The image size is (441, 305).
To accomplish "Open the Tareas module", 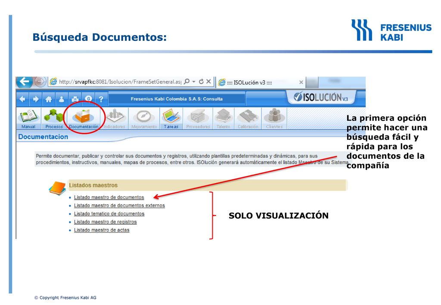I will click(x=171, y=119).
